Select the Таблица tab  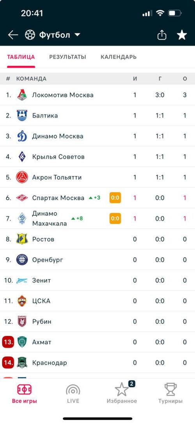pyautogui.click(x=21, y=57)
